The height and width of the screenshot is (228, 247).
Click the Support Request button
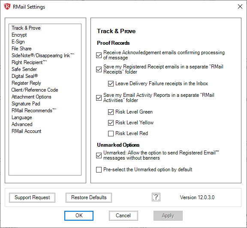click(32, 197)
